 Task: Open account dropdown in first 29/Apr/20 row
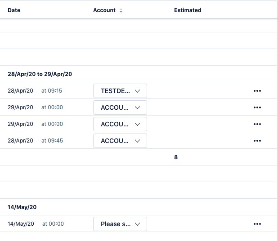(120, 107)
